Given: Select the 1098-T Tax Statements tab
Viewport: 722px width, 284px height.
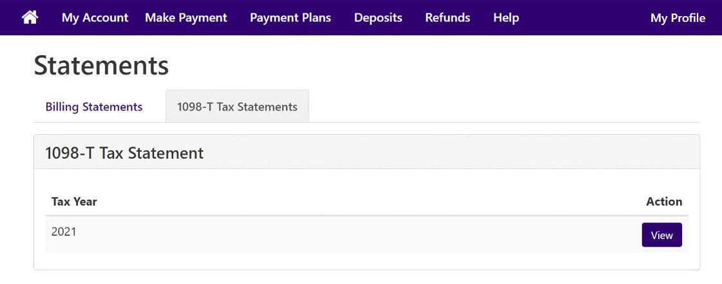Looking at the screenshot, I should [x=237, y=107].
